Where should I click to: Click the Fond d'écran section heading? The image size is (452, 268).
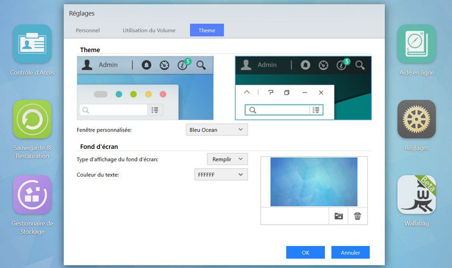click(x=99, y=147)
